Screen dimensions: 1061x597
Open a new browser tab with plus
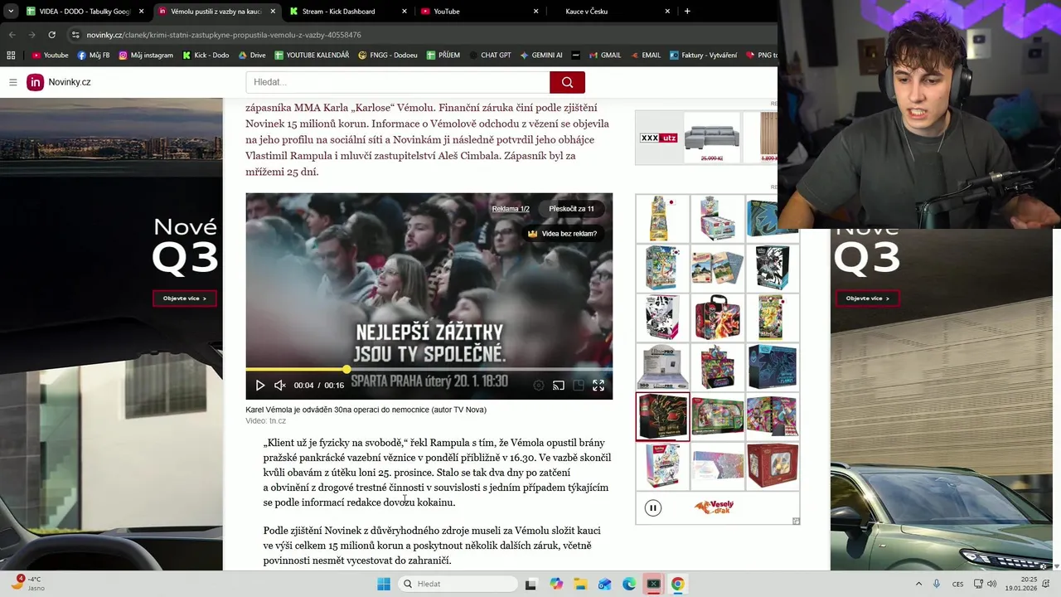click(687, 12)
